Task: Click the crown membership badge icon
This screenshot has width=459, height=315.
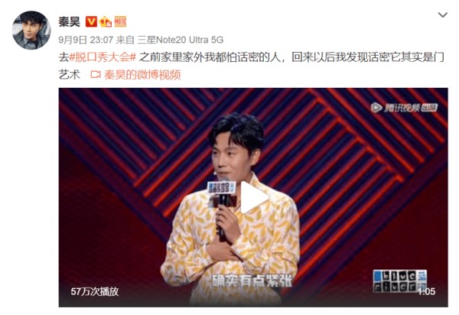Action: [106, 22]
